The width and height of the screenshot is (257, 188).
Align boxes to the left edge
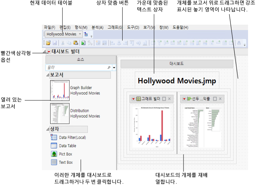[112, 43]
